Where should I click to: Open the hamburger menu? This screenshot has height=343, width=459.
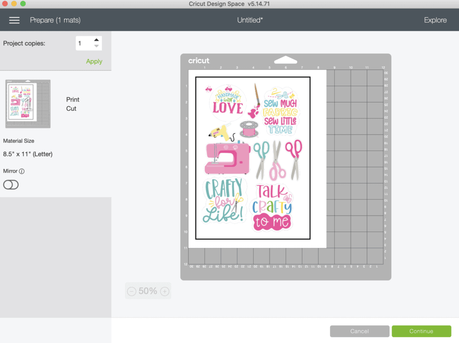pos(14,20)
